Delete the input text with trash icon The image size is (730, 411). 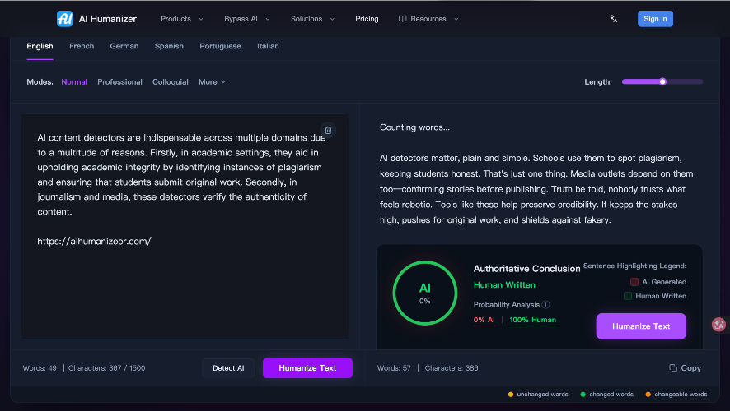(328, 130)
